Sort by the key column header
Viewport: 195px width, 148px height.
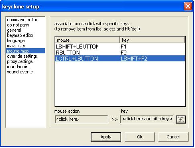coord(152,40)
